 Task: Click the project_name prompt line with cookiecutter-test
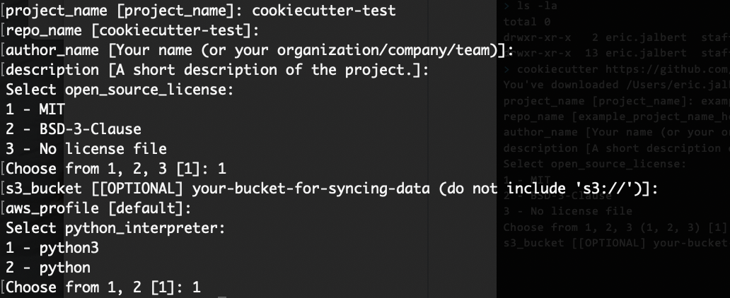(199, 11)
